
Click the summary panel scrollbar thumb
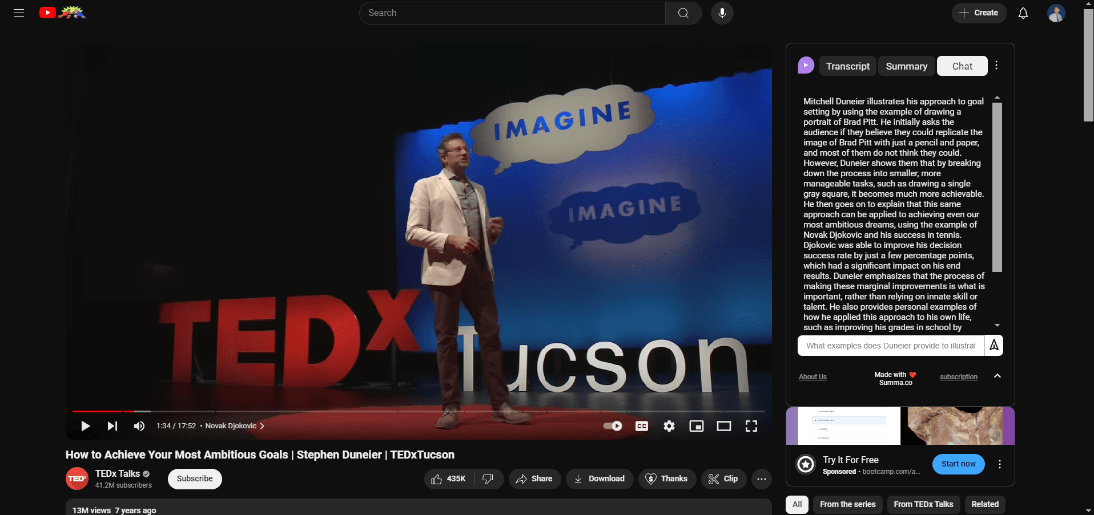click(x=997, y=187)
